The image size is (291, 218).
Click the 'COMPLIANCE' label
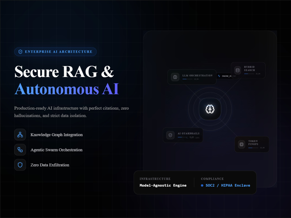coord(212,179)
